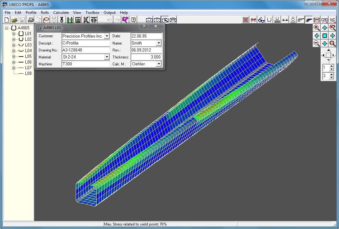This screenshot has height=229, width=339.
Task: Open the Toolbox menu
Action: (92, 13)
